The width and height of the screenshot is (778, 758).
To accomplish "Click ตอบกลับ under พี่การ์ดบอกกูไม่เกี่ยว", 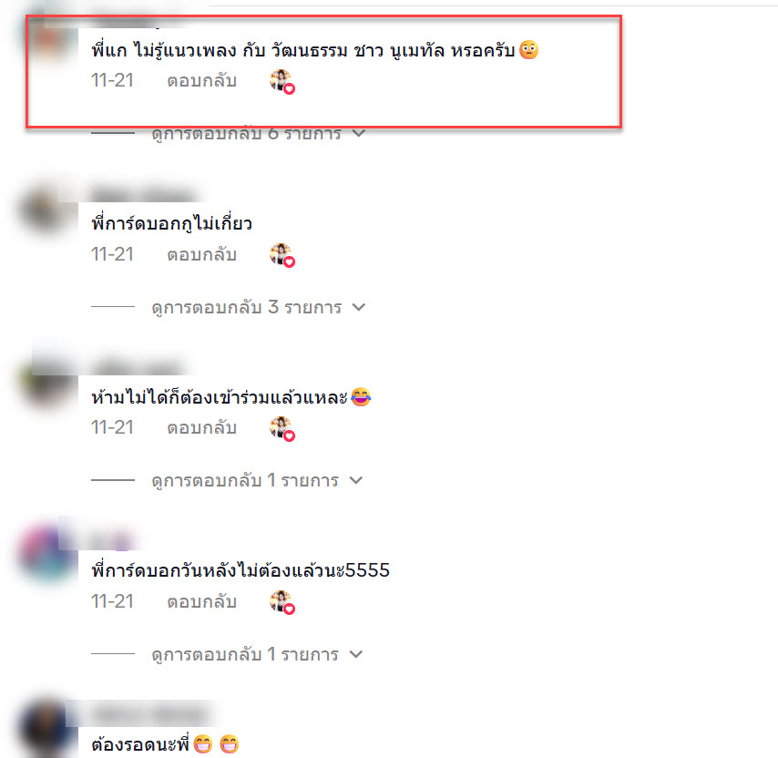I will click(201, 254).
